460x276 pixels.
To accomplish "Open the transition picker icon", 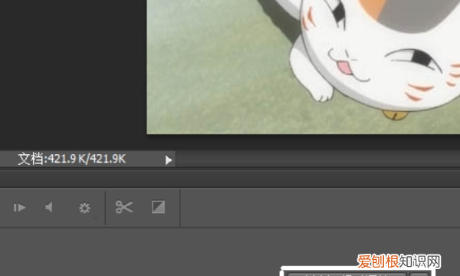I will tap(158, 207).
